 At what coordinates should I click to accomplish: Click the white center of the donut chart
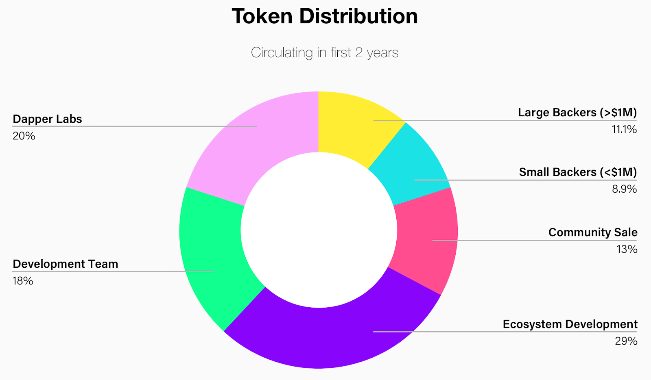[x=319, y=230]
